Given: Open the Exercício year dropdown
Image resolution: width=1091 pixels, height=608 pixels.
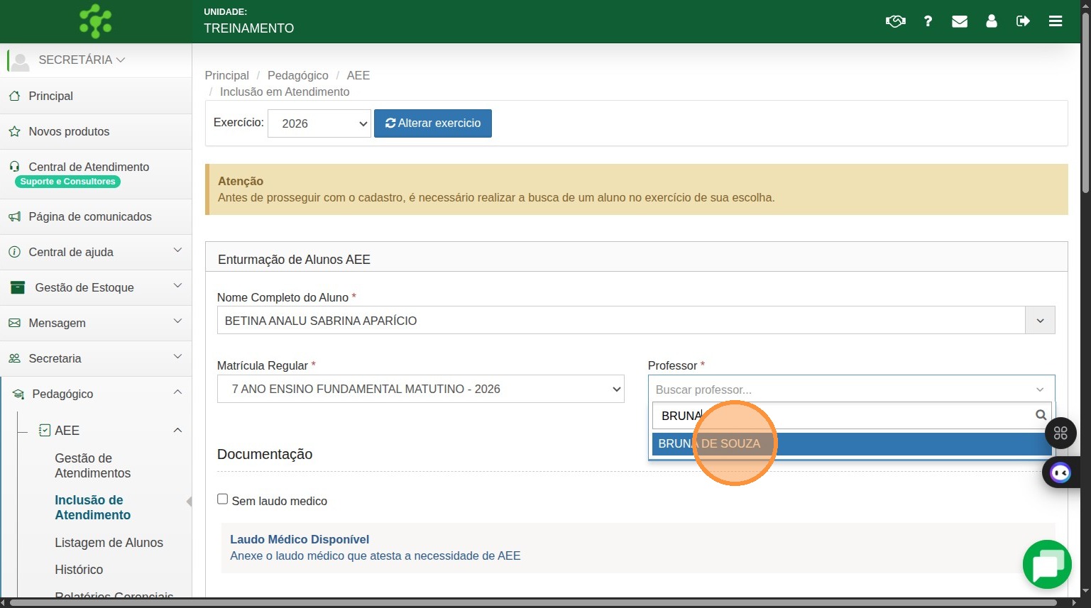Looking at the screenshot, I should 319,123.
